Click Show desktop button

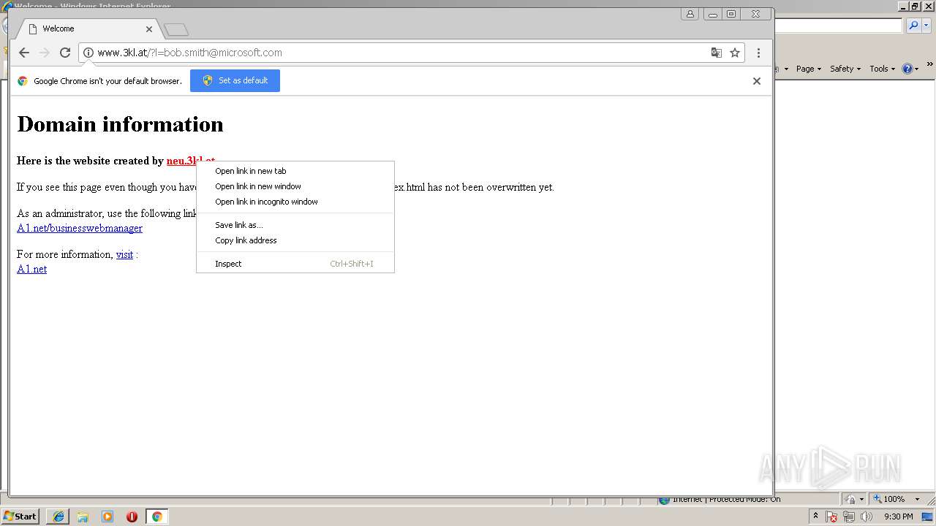click(928, 517)
